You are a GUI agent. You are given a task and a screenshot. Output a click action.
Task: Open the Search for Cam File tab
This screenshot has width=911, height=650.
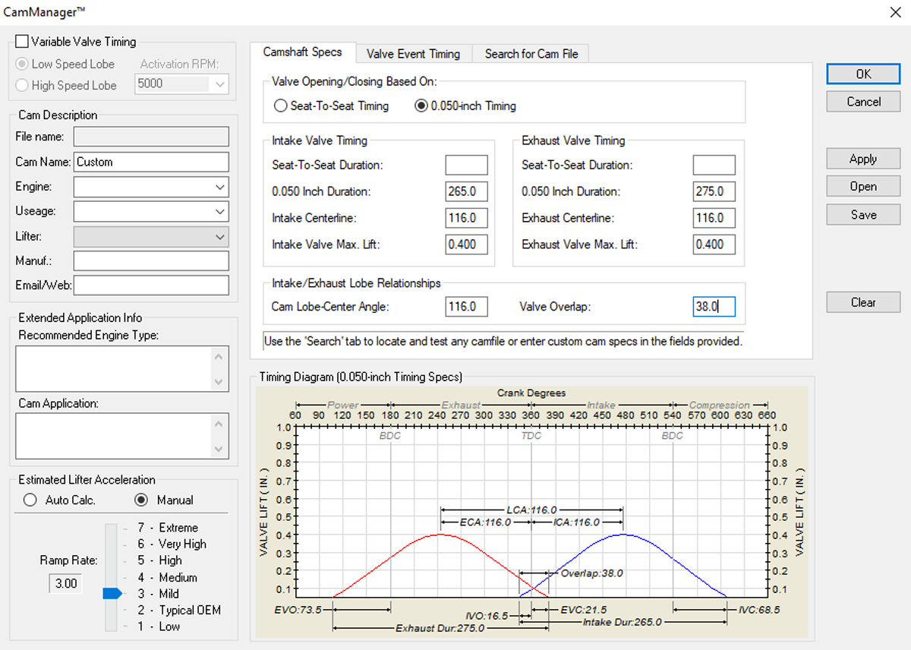[x=531, y=54]
